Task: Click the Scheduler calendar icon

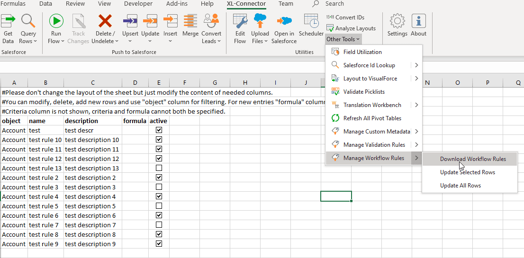Action: [311, 21]
